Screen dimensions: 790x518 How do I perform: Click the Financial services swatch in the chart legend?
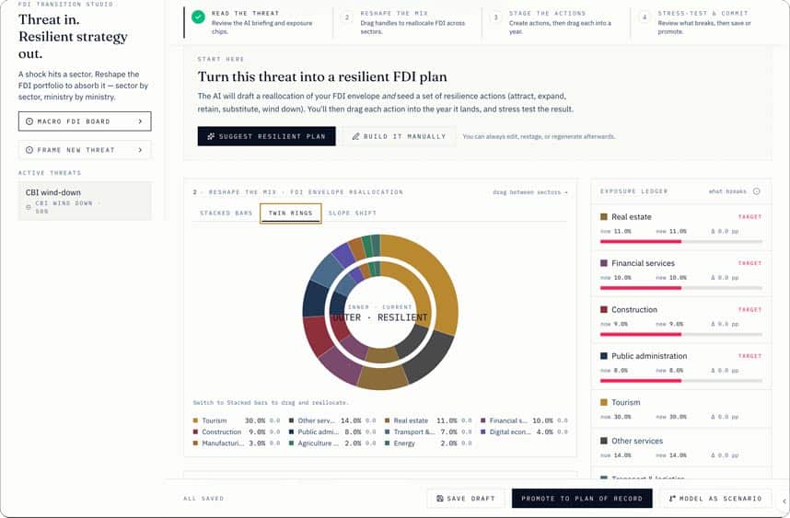[483, 420]
